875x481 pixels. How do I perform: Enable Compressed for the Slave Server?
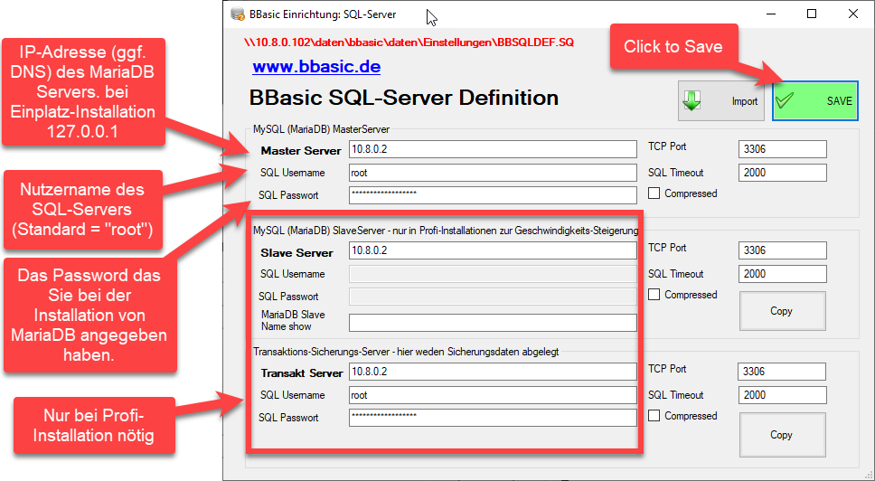[x=654, y=294]
